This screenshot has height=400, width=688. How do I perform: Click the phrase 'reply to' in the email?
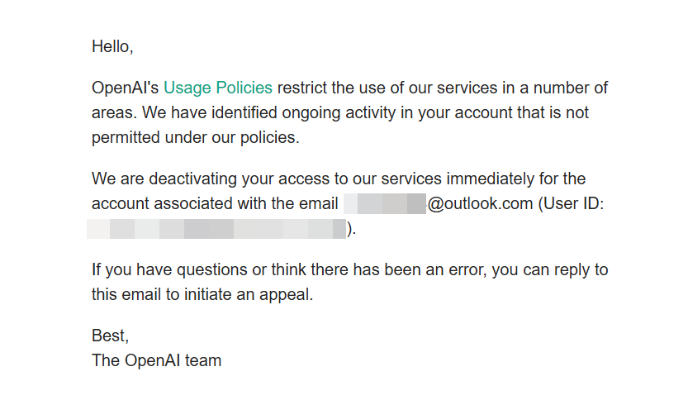click(x=581, y=269)
